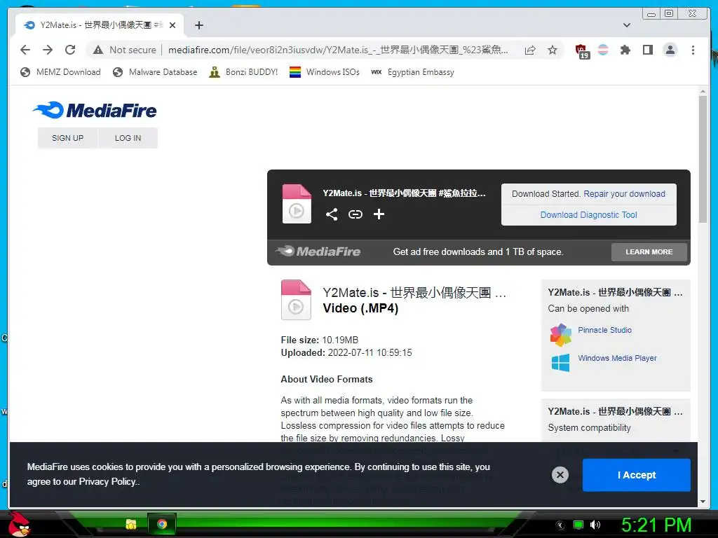Click the File size 10.19MB text

pyautogui.click(x=320, y=340)
